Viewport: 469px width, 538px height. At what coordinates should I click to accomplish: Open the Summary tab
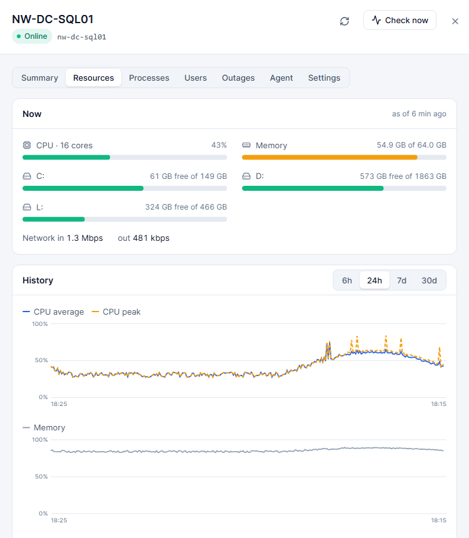pos(40,78)
